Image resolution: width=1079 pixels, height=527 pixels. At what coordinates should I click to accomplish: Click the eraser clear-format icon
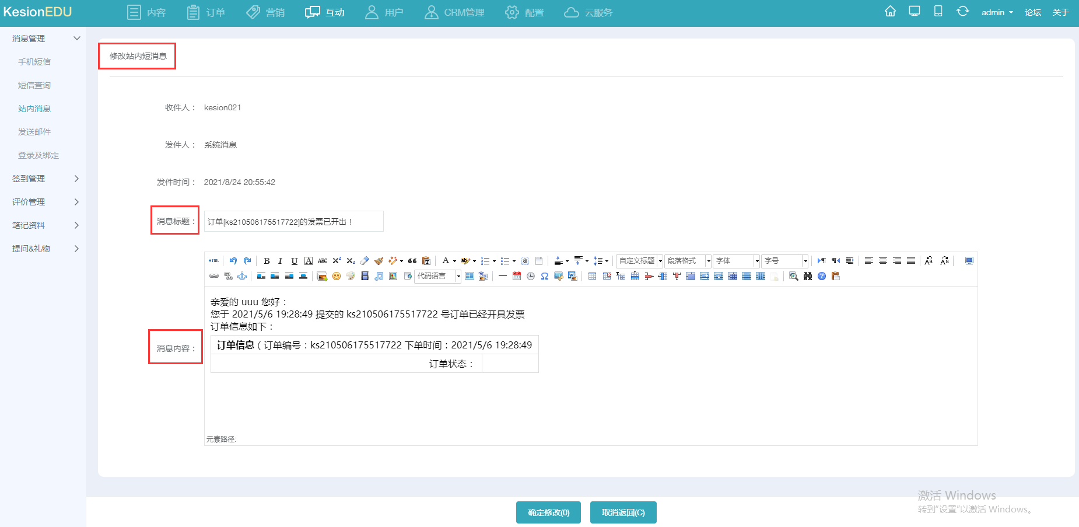coord(365,261)
